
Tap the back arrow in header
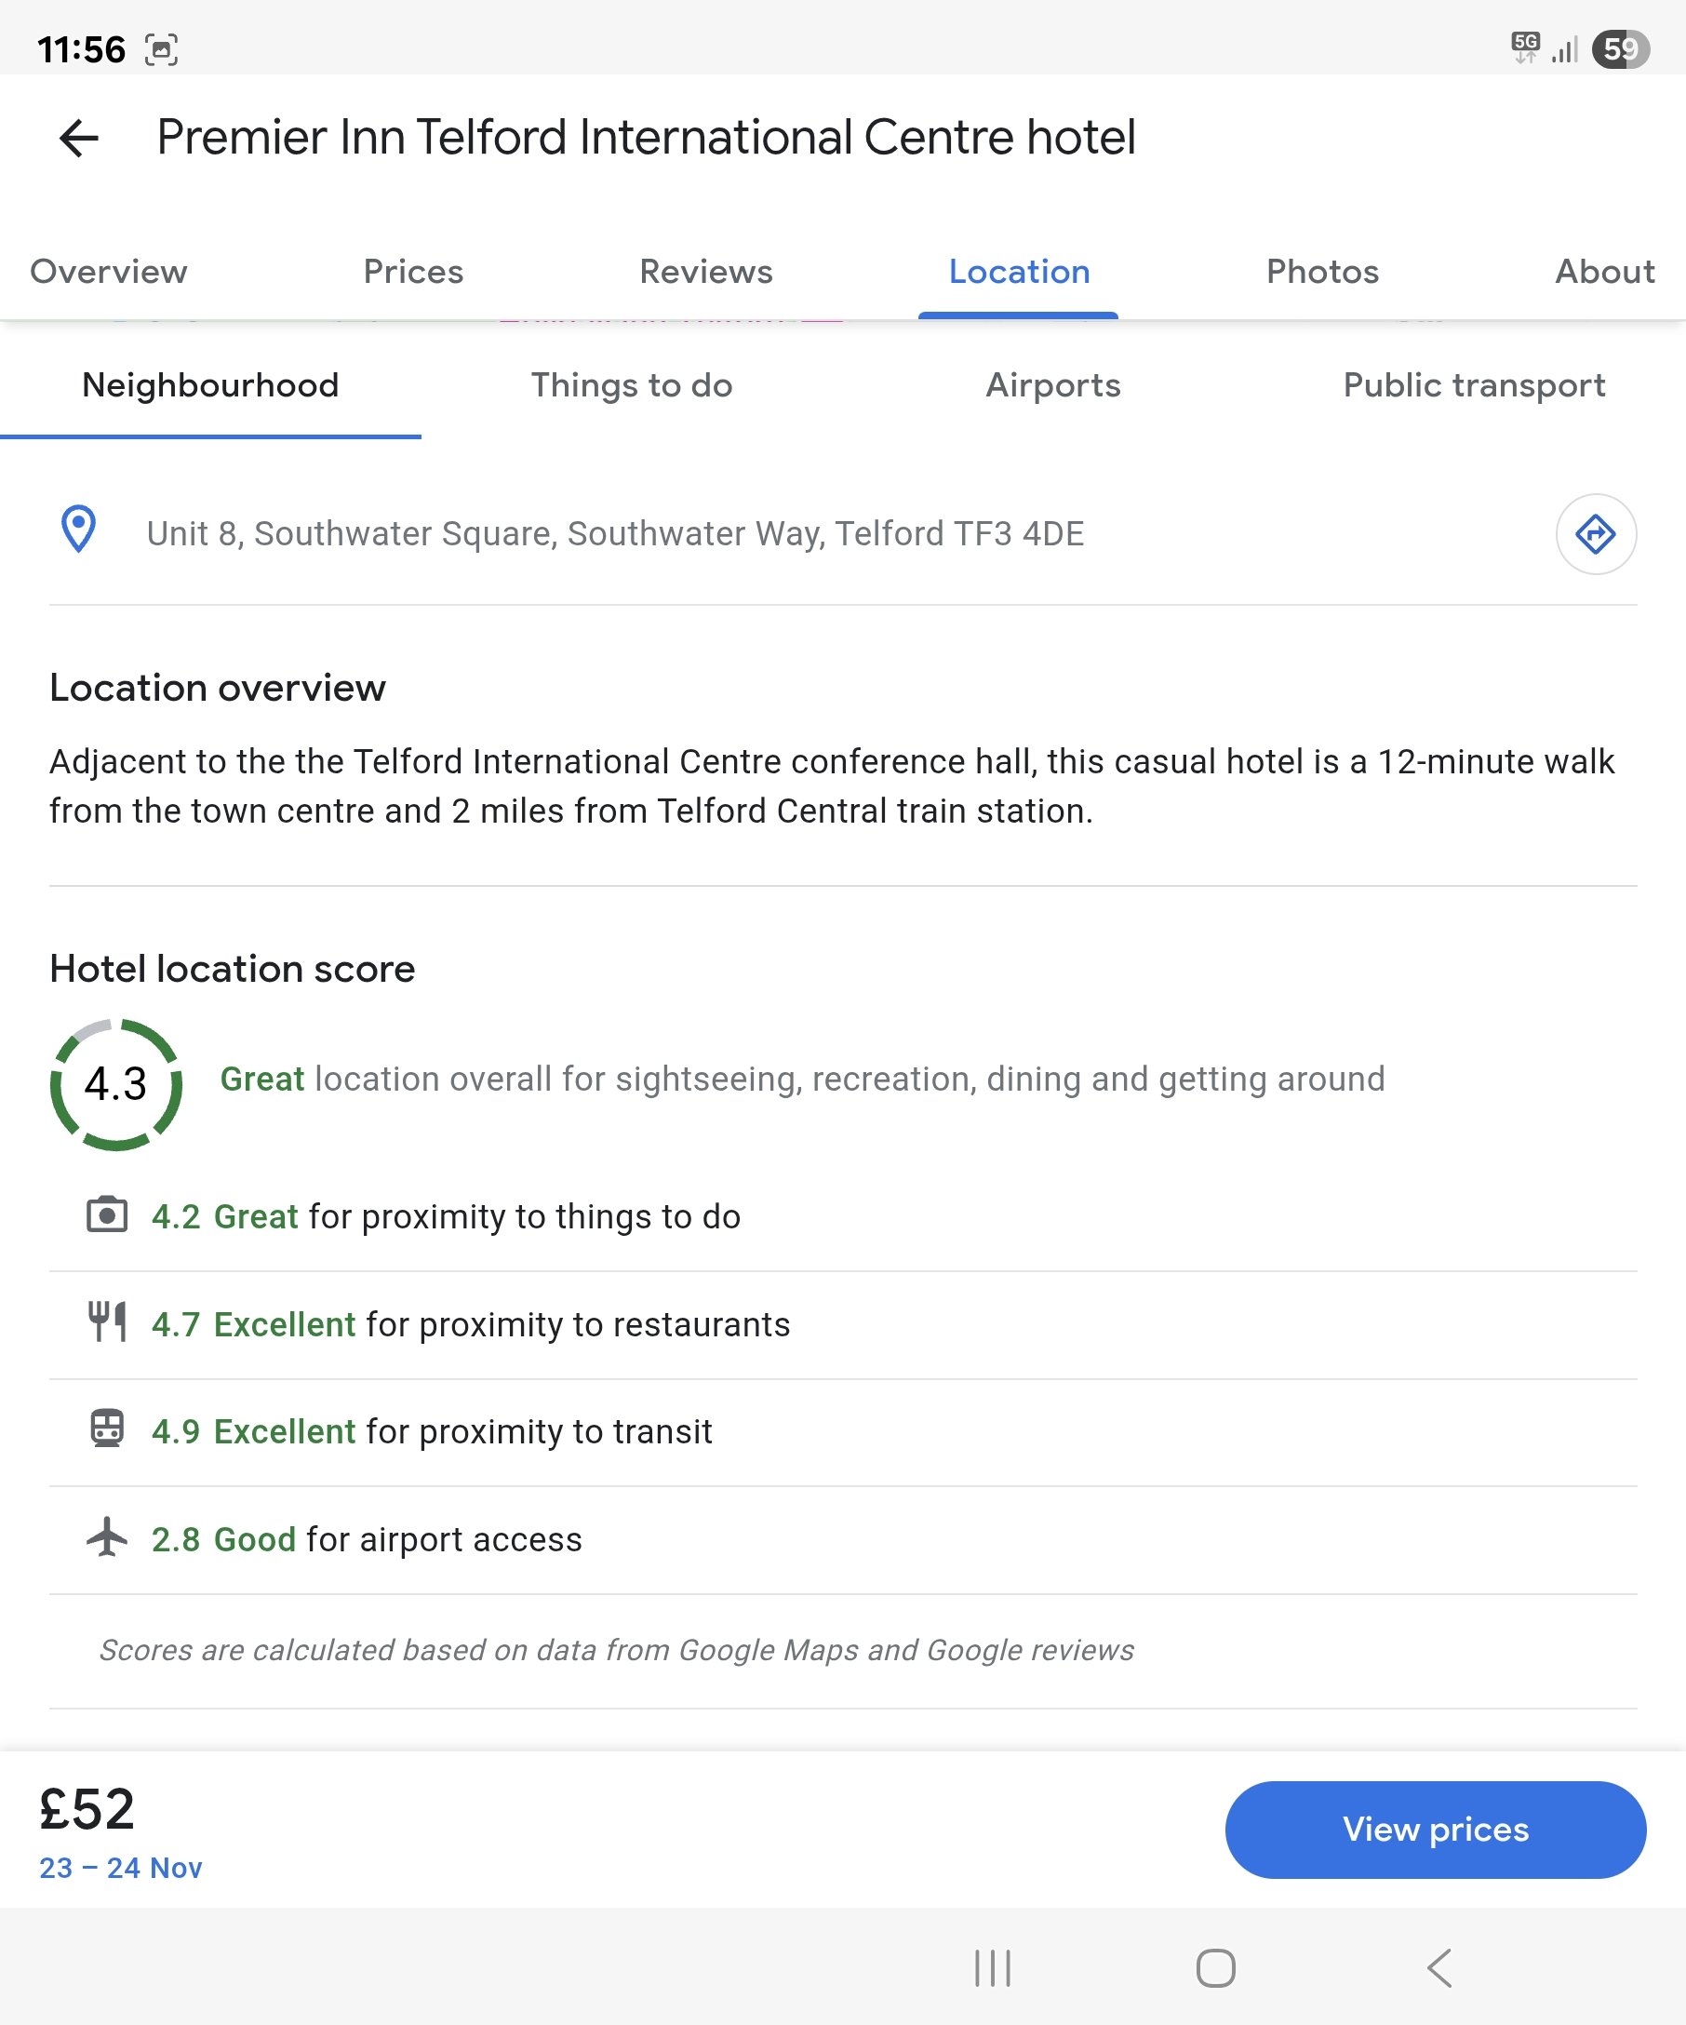tap(79, 138)
